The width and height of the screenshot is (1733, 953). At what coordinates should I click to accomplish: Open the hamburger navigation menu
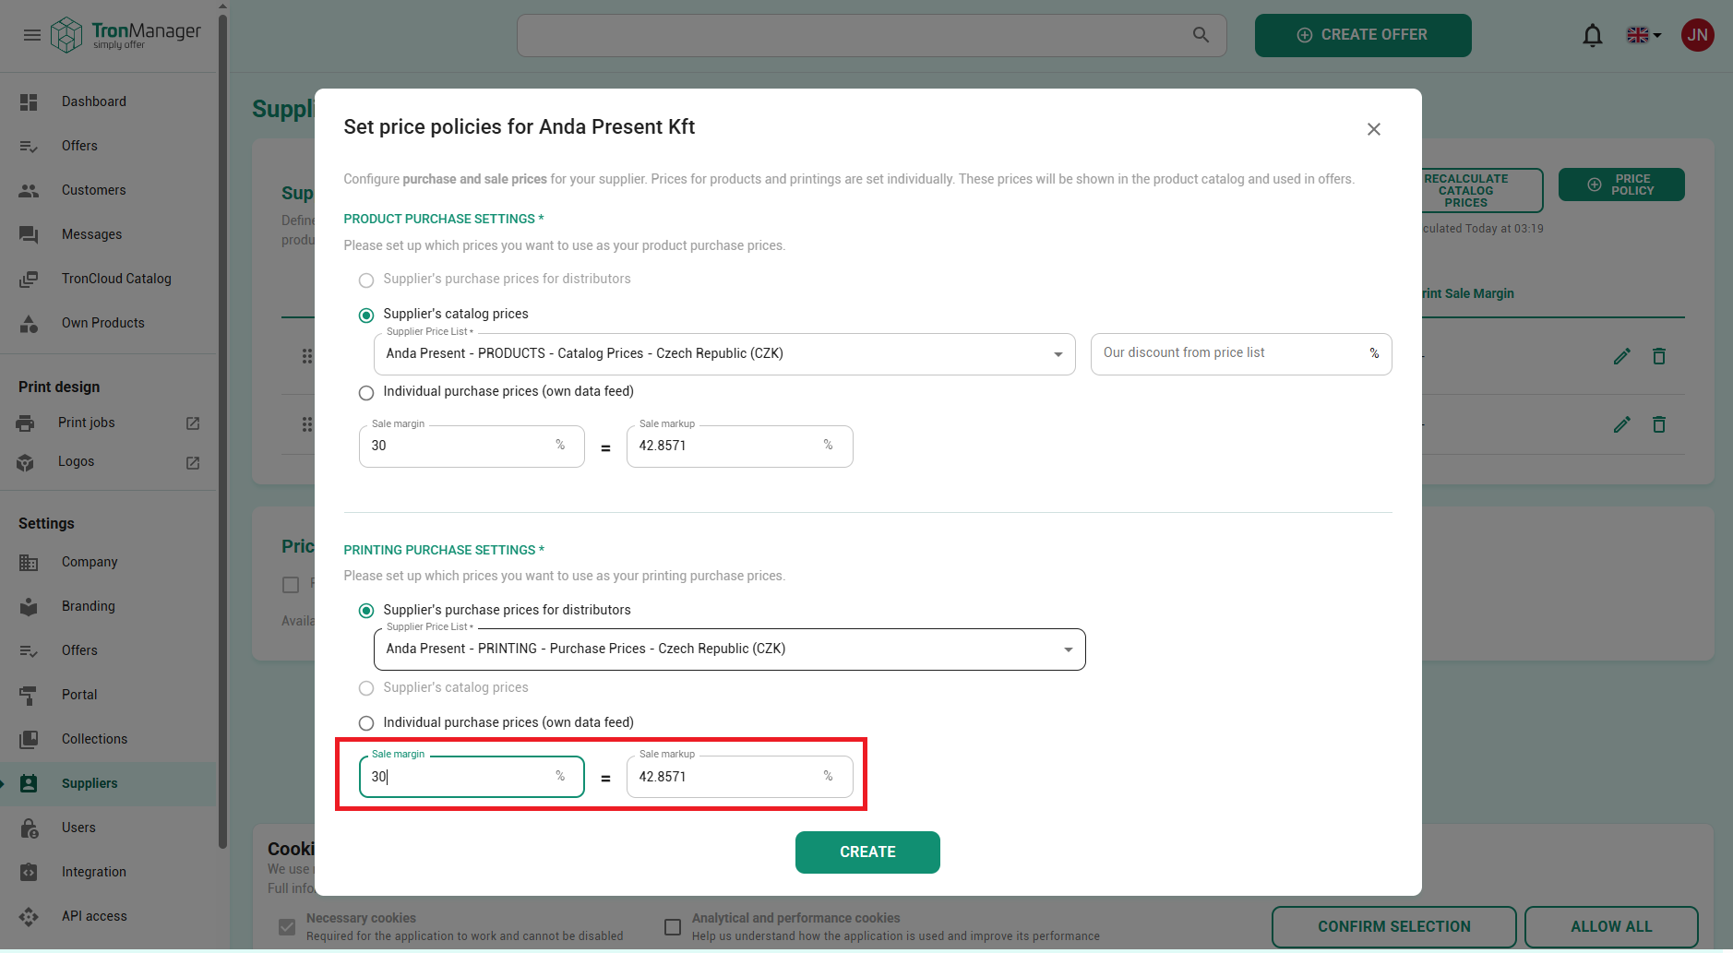point(32,35)
